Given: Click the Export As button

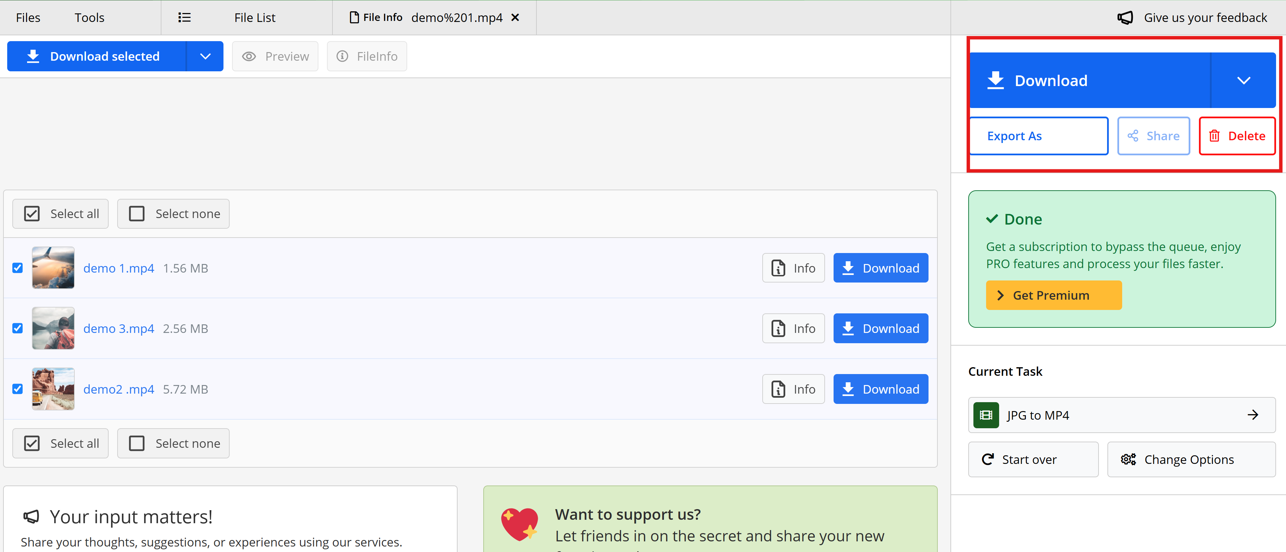Looking at the screenshot, I should (1039, 136).
